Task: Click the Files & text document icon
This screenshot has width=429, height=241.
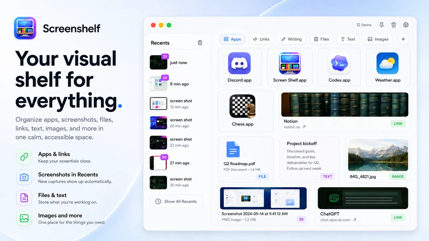Action: (x=24, y=198)
